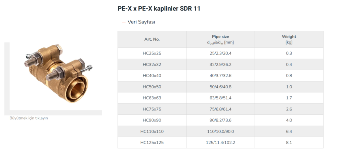Image resolution: width=344 pixels, height=160 pixels.
Task: Click the dash icon beside Veri Sayfası
Action: click(x=124, y=22)
